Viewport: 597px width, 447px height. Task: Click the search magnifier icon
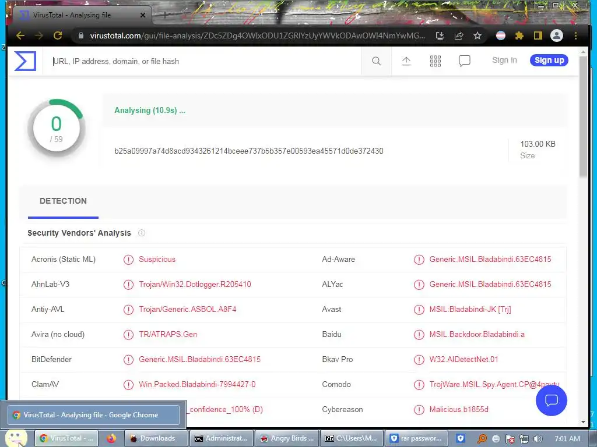tap(376, 61)
